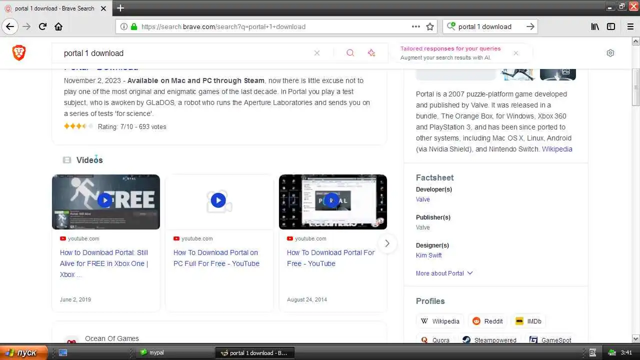Viewport: 640px width, 360px height.
Task: Click the AI sparkle answer icon
Action: click(x=371, y=53)
